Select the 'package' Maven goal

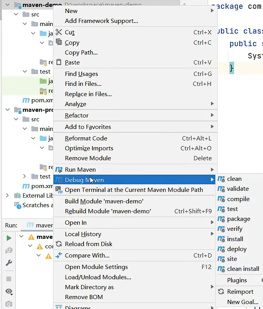coord(239,219)
